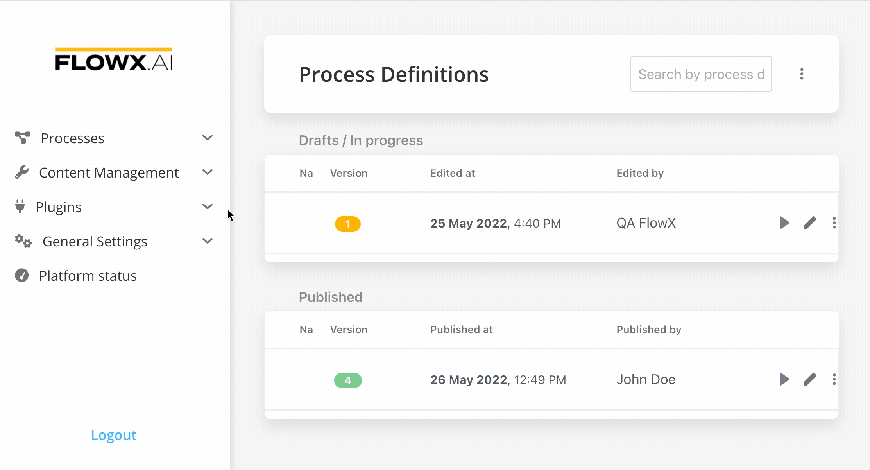Expand the Content Management chevron
Image resolution: width=870 pixels, height=470 pixels.
[x=208, y=172]
